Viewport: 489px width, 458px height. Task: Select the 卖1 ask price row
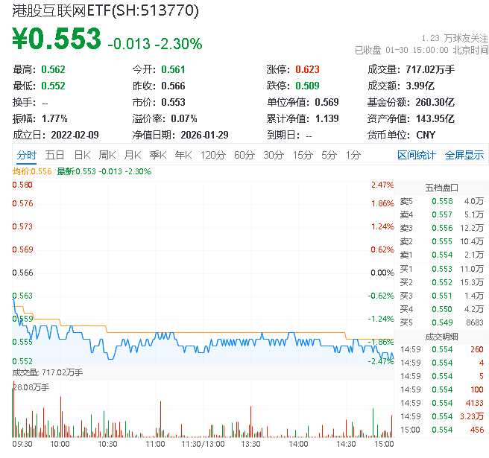pyautogui.click(x=442, y=255)
